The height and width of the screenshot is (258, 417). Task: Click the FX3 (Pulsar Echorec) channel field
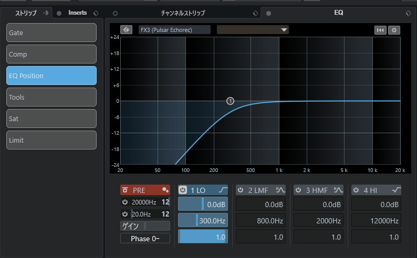tap(174, 30)
